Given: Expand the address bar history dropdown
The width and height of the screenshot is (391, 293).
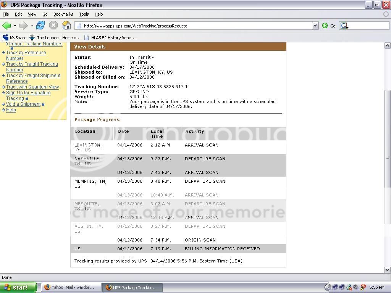Looking at the screenshot, I should [315, 26].
